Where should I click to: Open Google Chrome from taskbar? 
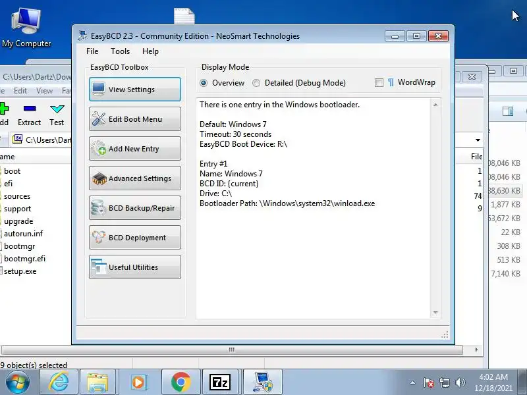pos(180,382)
